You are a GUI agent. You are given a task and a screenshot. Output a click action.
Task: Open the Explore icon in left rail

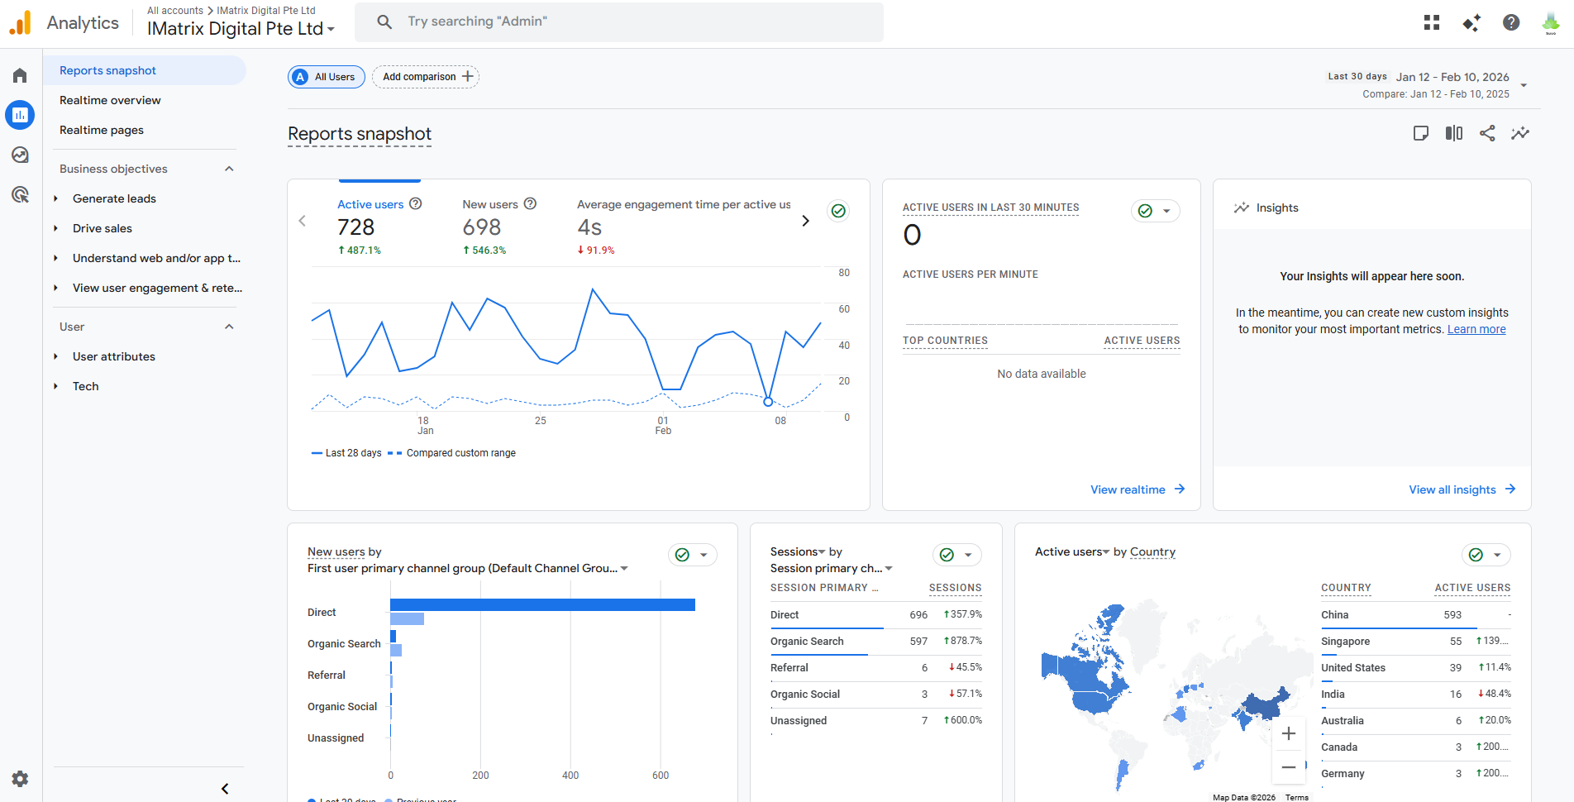[x=20, y=155]
